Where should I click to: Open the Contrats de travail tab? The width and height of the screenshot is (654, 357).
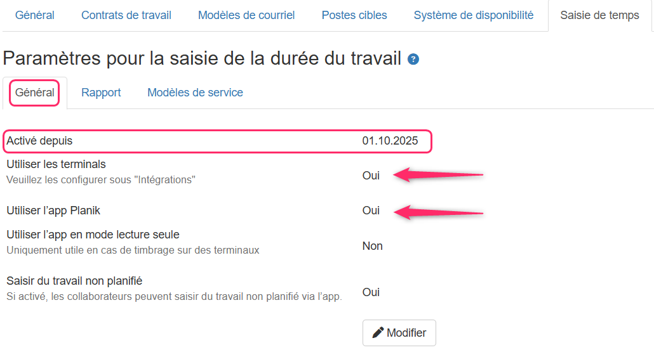coord(126,15)
